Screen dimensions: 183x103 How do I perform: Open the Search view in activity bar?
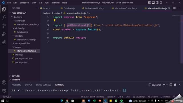[x=4, y=17]
